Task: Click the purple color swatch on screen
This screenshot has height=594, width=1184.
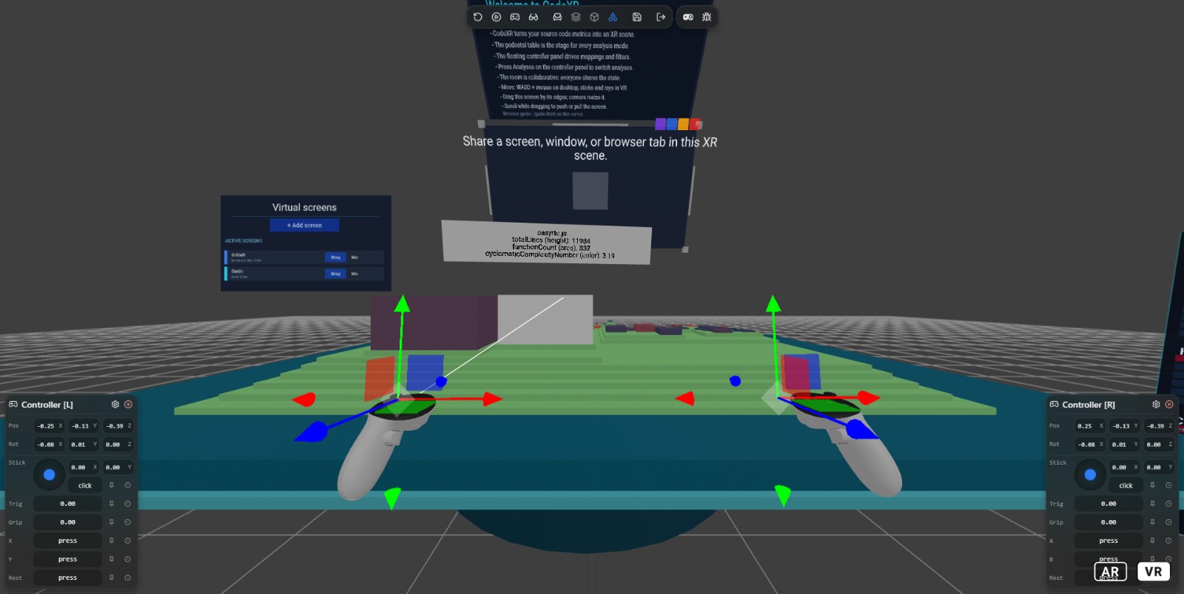Action: tap(660, 124)
